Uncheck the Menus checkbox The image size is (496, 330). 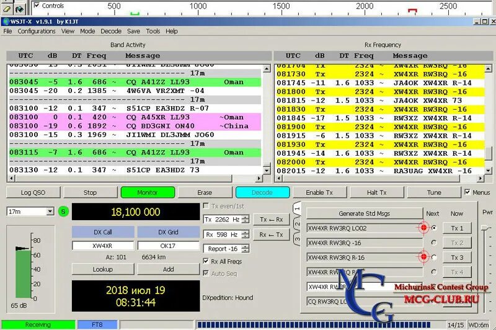click(467, 192)
